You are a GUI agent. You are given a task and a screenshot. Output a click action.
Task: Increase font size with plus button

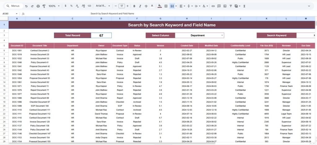click(x=127, y=6)
